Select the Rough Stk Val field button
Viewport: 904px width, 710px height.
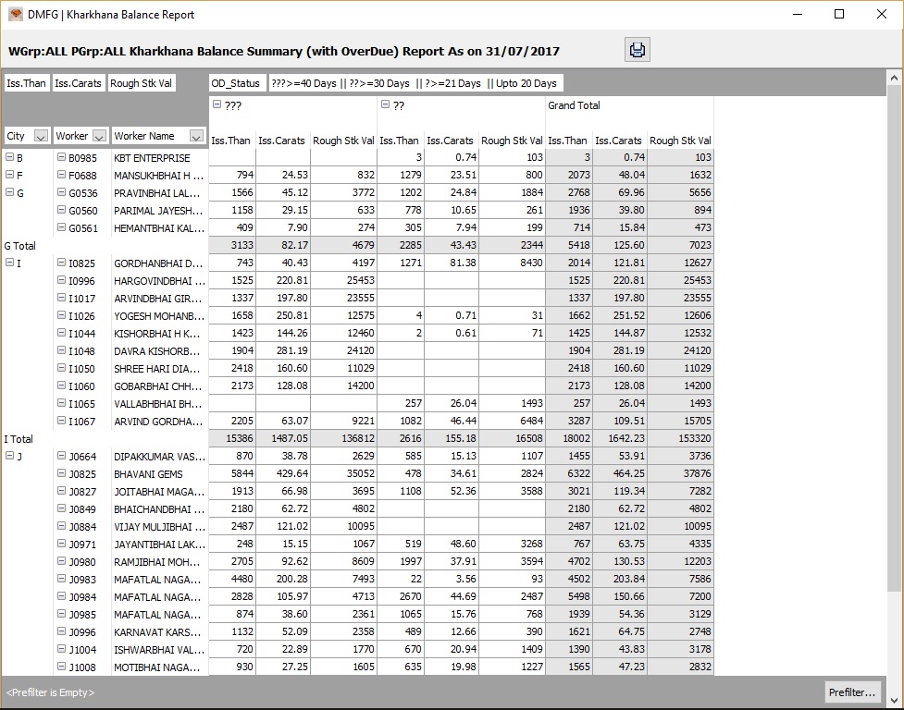click(x=142, y=83)
